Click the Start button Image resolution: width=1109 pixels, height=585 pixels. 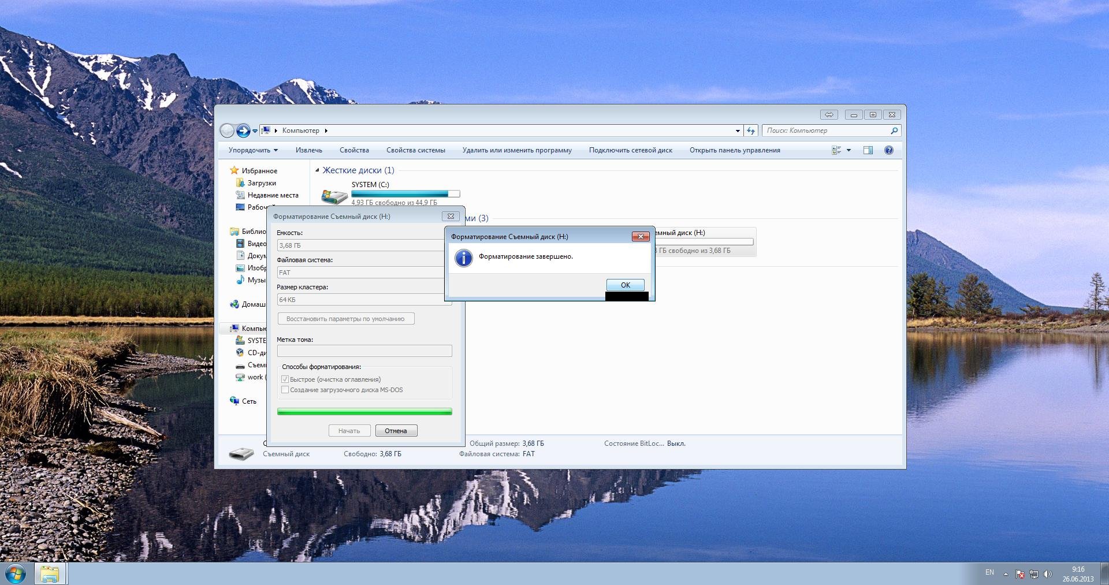(x=15, y=574)
